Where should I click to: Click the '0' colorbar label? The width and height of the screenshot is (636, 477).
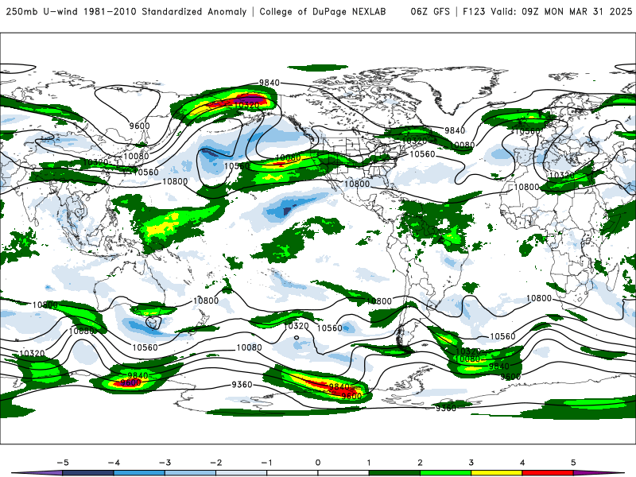(318, 463)
